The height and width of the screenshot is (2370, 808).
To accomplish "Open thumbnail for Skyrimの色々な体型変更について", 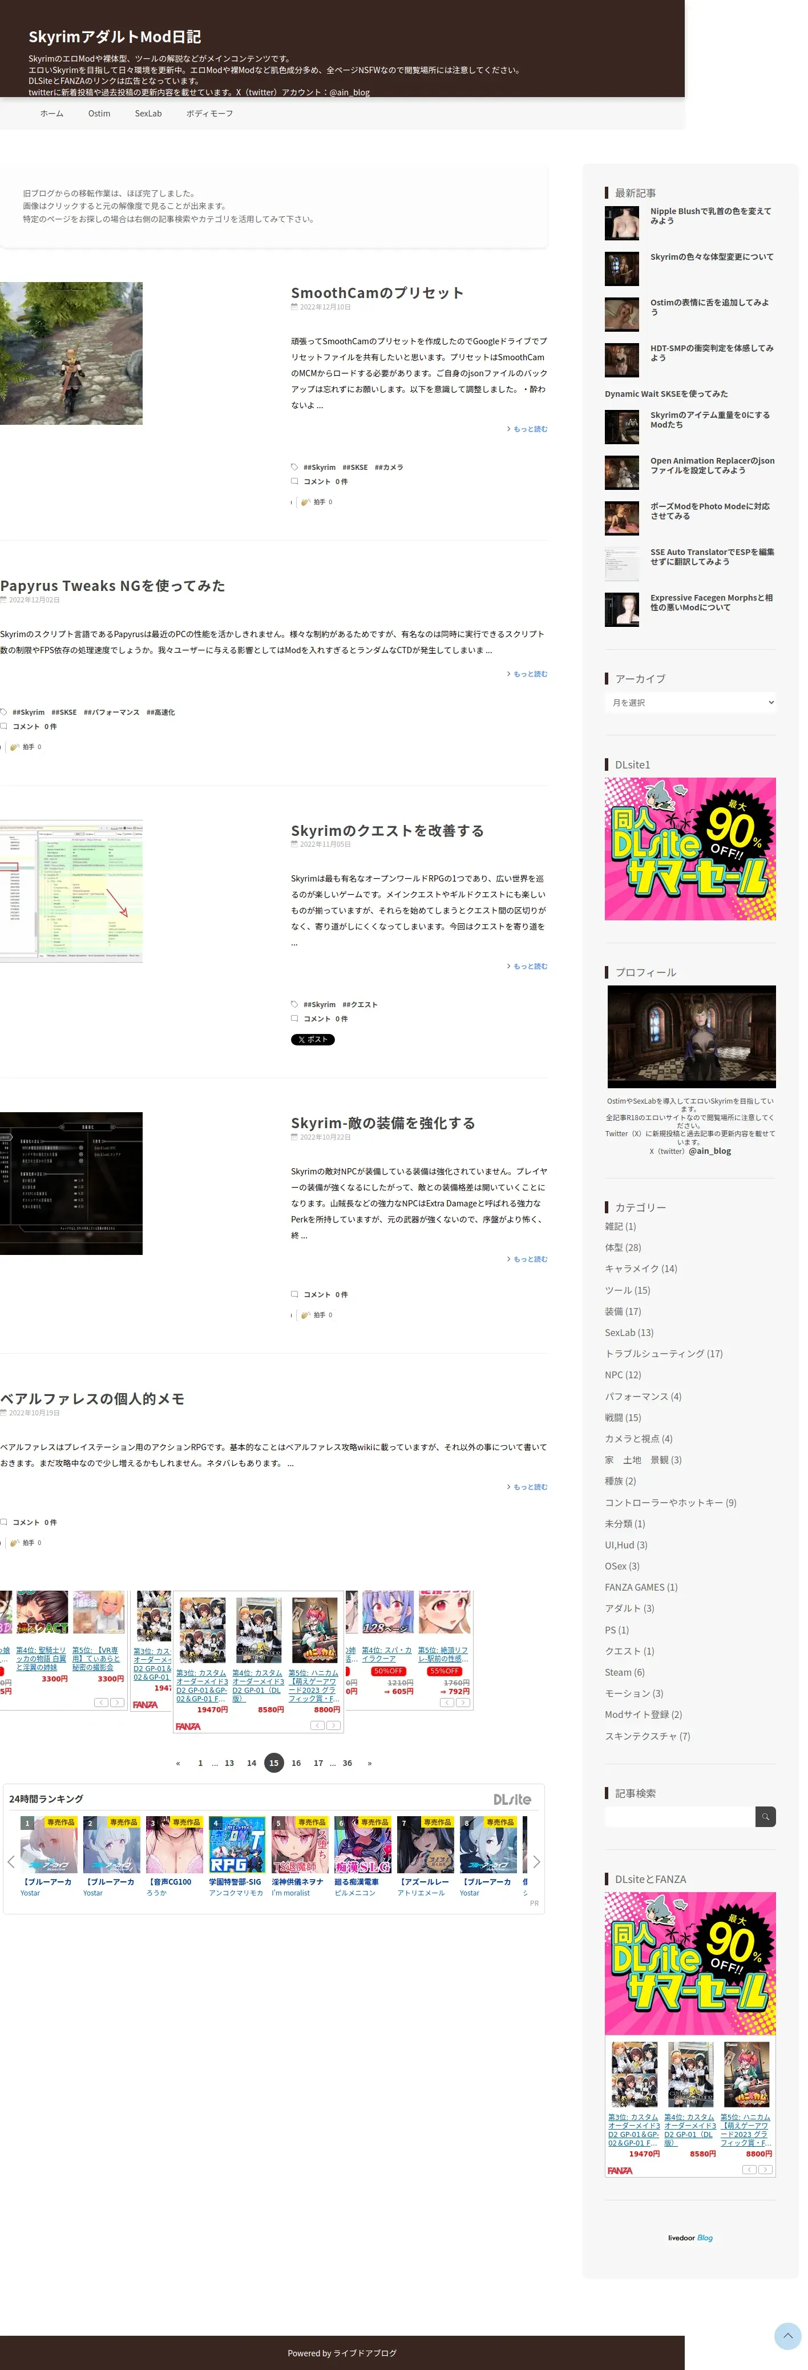I will point(621,269).
